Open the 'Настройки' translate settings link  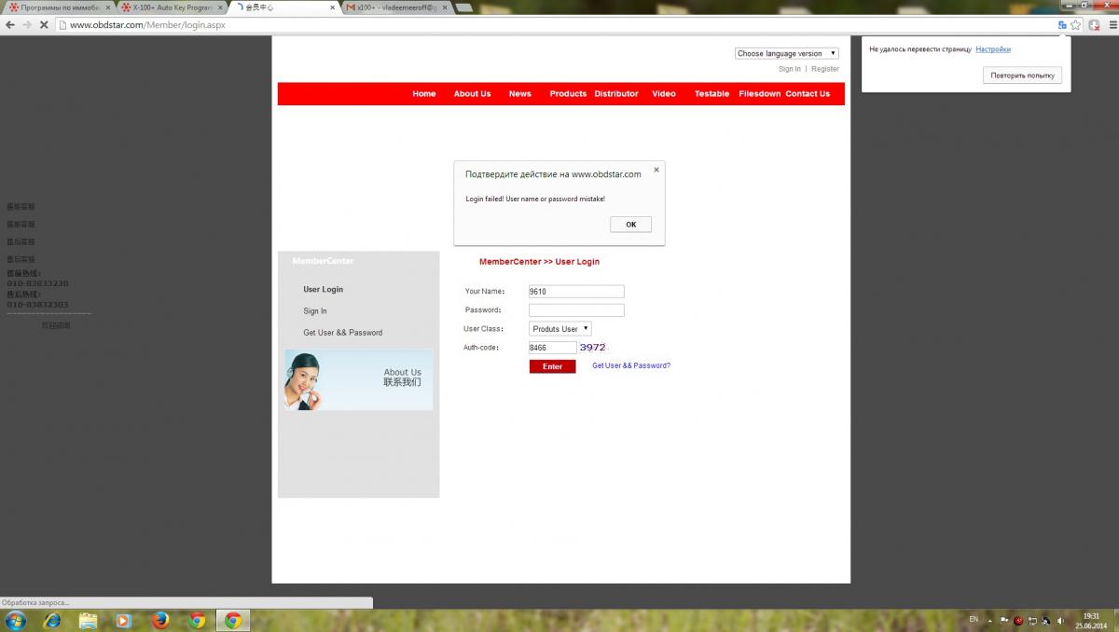coord(993,49)
